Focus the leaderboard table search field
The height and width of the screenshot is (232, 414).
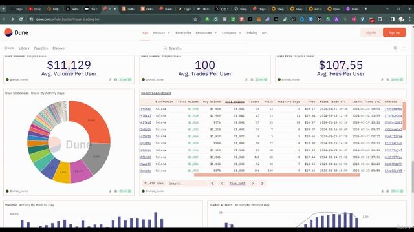click(x=187, y=183)
